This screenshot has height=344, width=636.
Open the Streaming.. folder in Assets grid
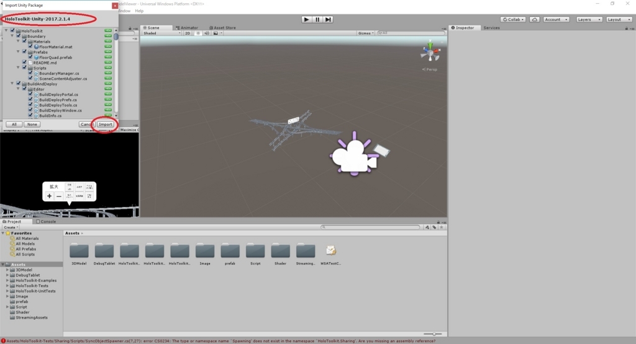pos(306,250)
